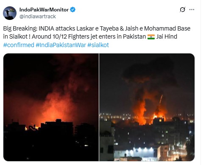Open IndoPakWarMonitor profile avatar

coord(10,13)
